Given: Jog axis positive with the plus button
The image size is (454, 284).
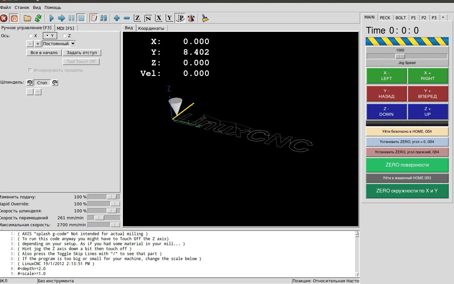Looking at the screenshot, I should pos(38,43).
